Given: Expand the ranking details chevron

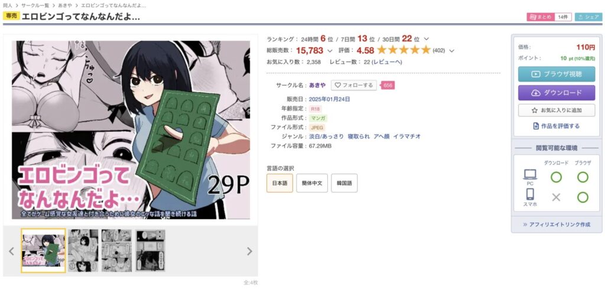Looking at the screenshot, I should coord(427,39).
